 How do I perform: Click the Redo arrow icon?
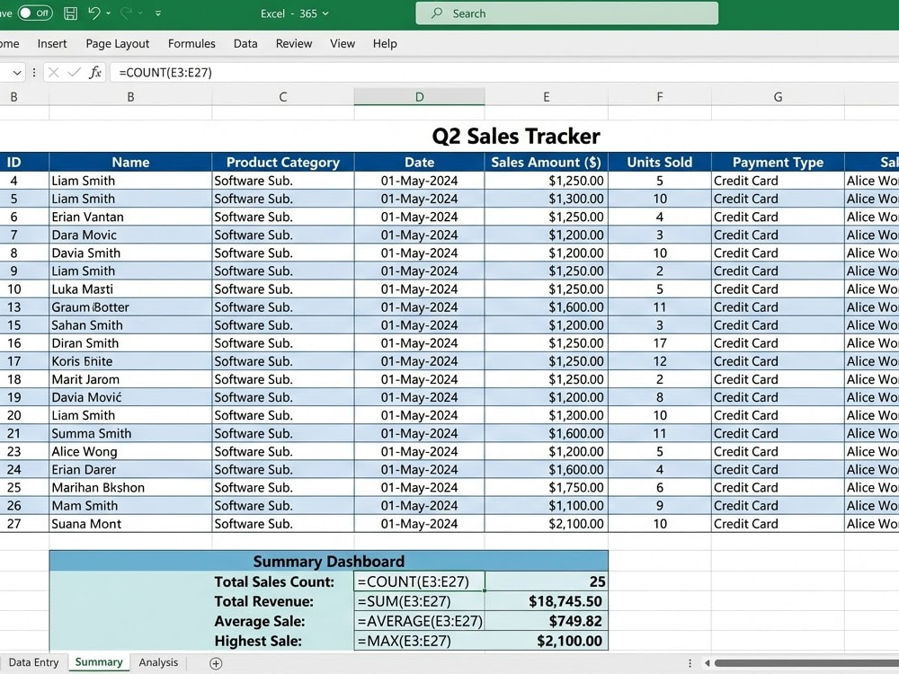[x=126, y=13]
